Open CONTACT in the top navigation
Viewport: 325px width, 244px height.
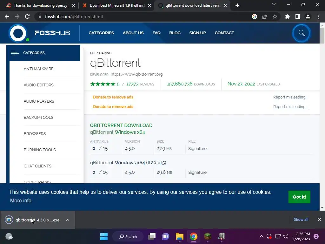tap(224, 33)
